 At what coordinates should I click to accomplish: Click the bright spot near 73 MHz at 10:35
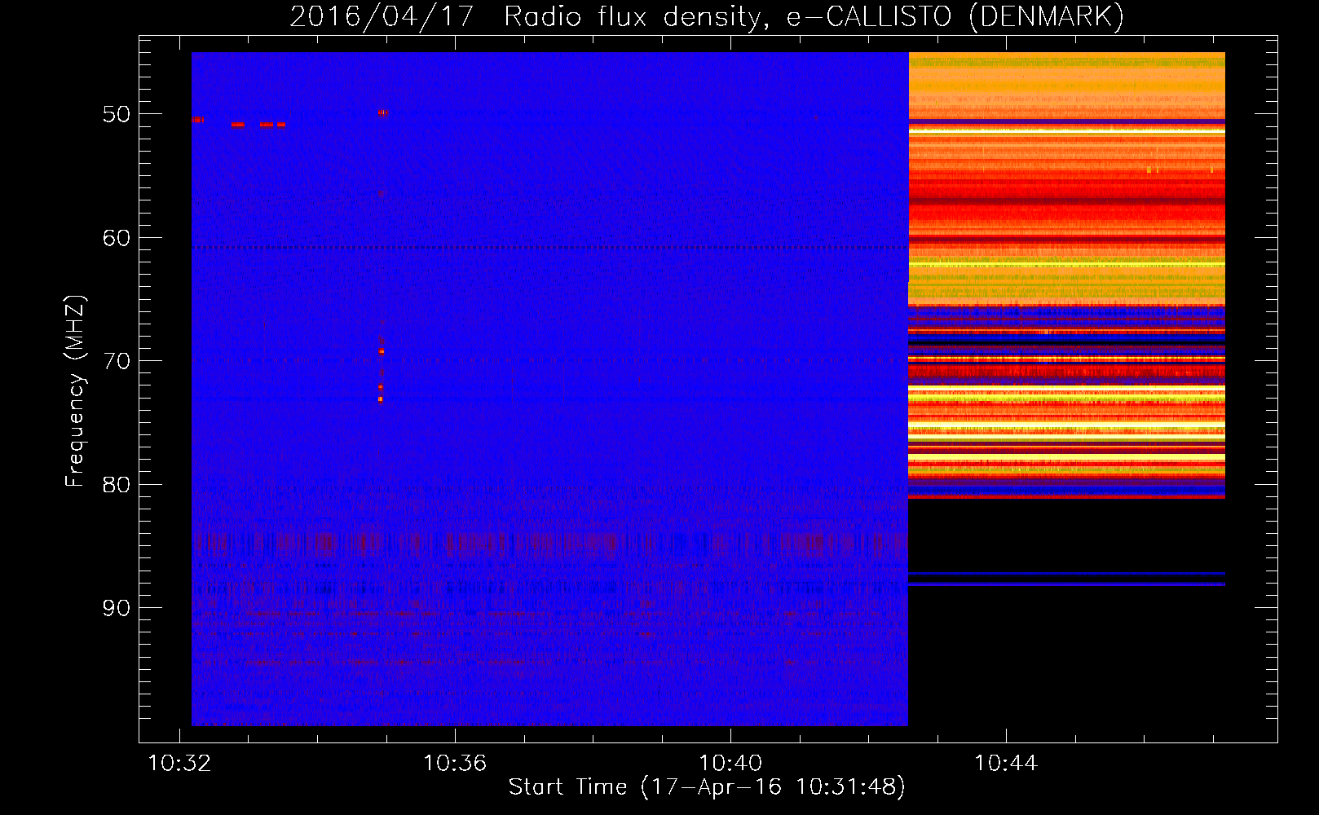point(380,399)
